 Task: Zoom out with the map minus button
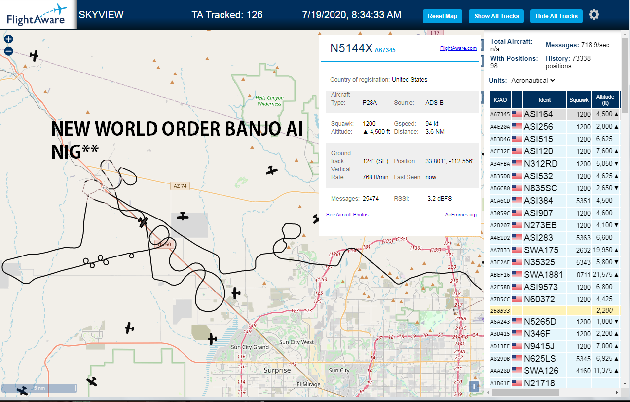[8, 51]
